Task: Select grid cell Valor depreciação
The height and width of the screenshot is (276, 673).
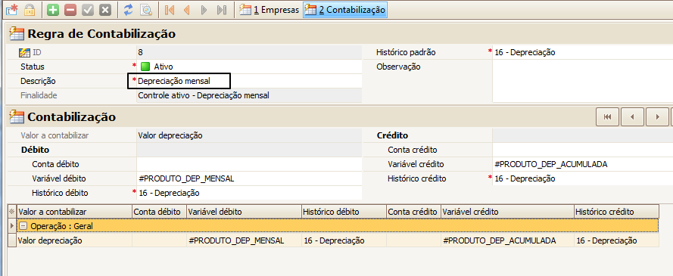Action: click(x=74, y=240)
